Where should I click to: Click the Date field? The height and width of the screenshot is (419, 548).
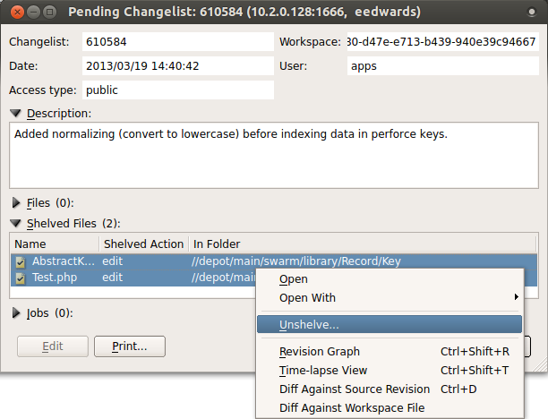[x=178, y=66]
